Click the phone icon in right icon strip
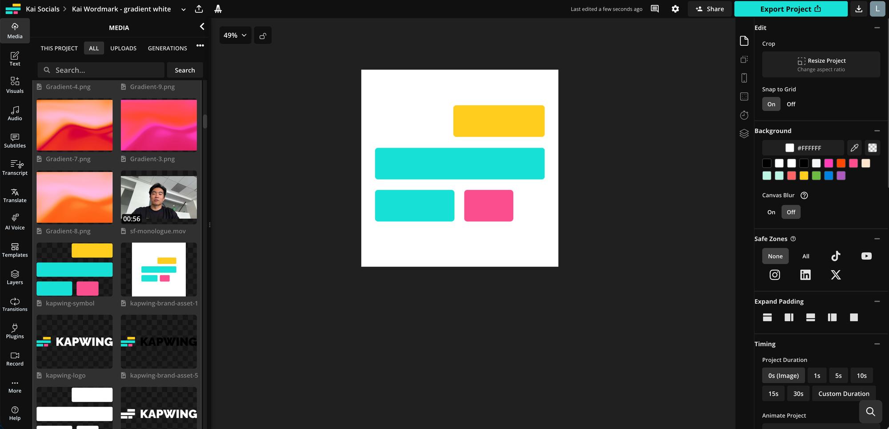The image size is (889, 429). [x=745, y=78]
